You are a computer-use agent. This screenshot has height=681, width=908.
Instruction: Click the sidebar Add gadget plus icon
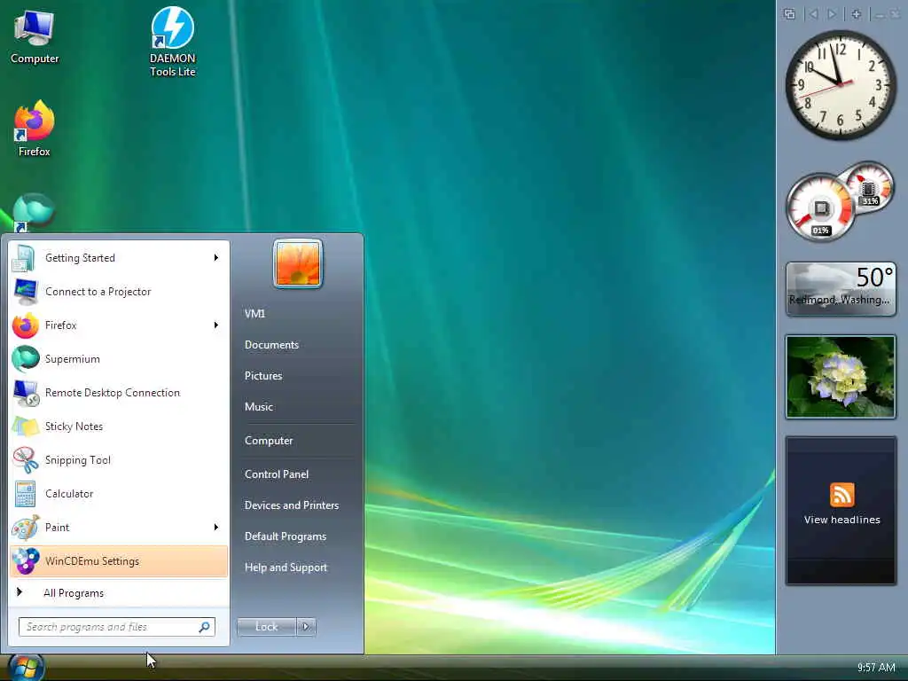[856, 14]
